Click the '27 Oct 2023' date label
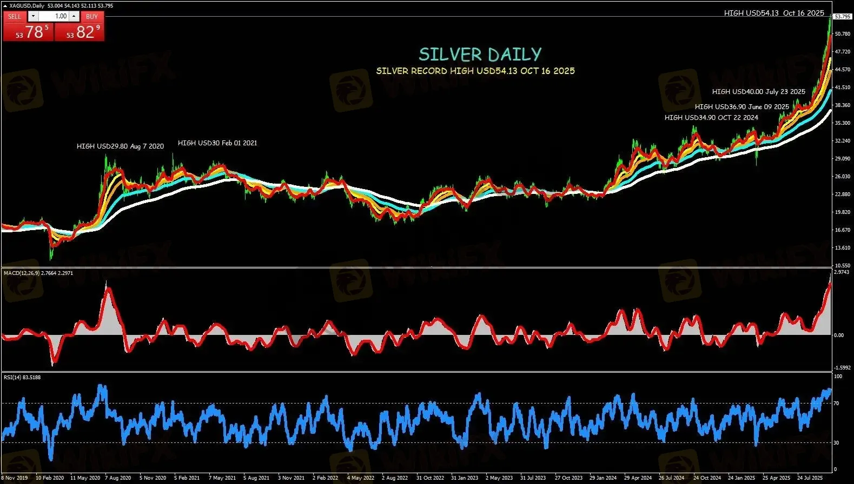 [568, 478]
